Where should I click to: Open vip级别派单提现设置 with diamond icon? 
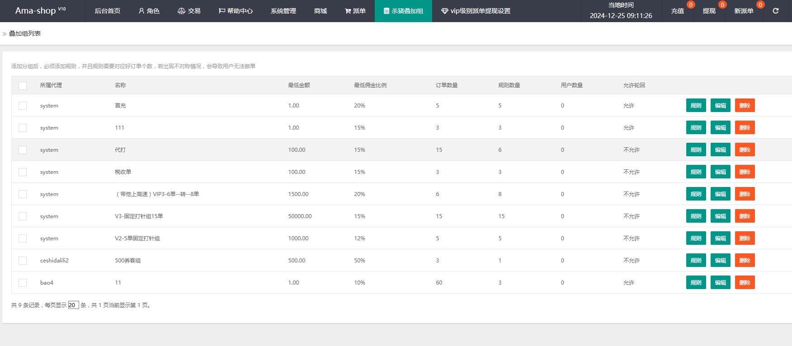(476, 11)
